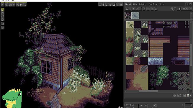193x108 pixels.
Task: Open the Tileset tab
Action: coord(128,4)
